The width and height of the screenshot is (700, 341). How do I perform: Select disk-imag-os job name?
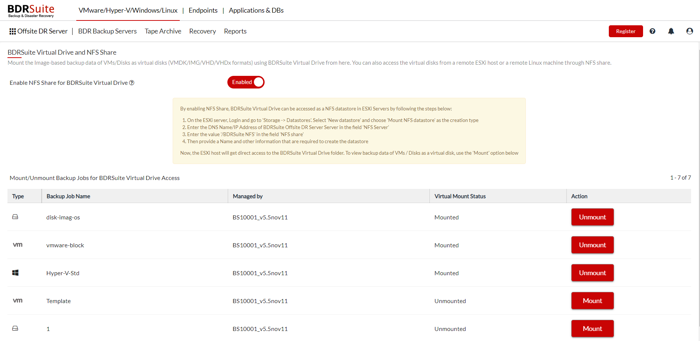63,218
